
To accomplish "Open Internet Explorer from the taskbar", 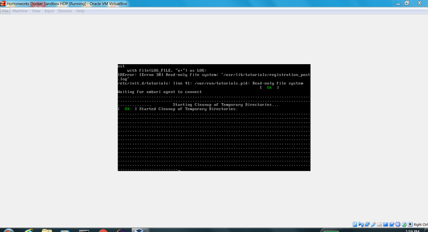I will pos(29,230).
